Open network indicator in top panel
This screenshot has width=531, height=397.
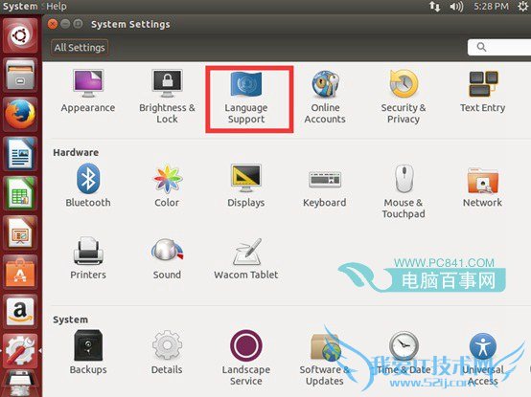(435, 6)
